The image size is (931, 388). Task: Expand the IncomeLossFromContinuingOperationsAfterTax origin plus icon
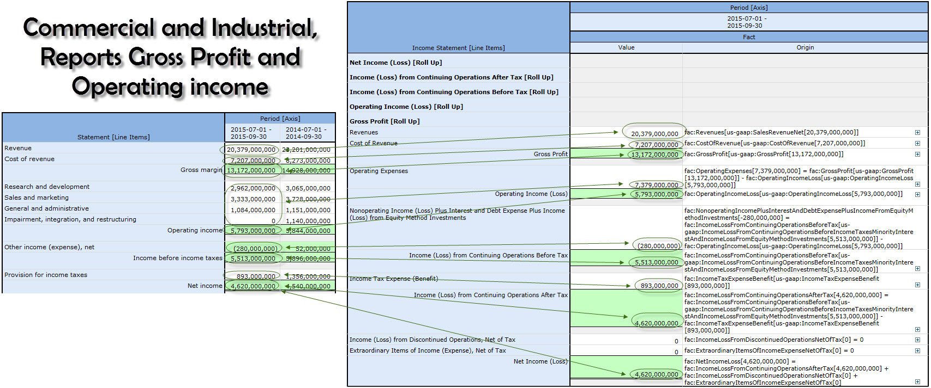917,330
